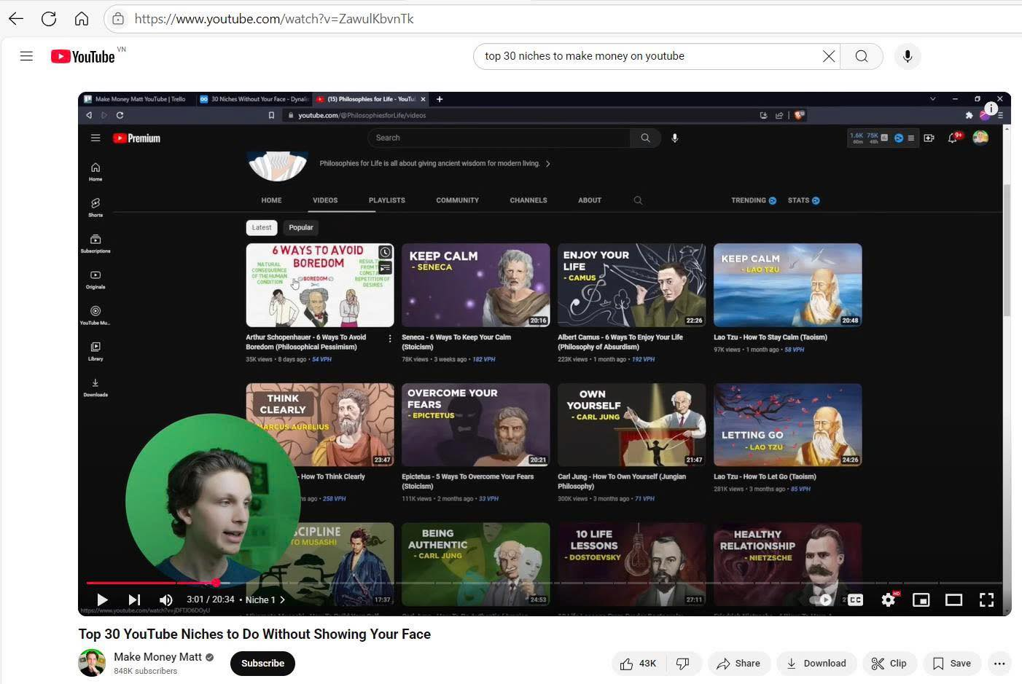The image size is (1022, 684).
Task: Clear the search query with X
Action: (829, 56)
